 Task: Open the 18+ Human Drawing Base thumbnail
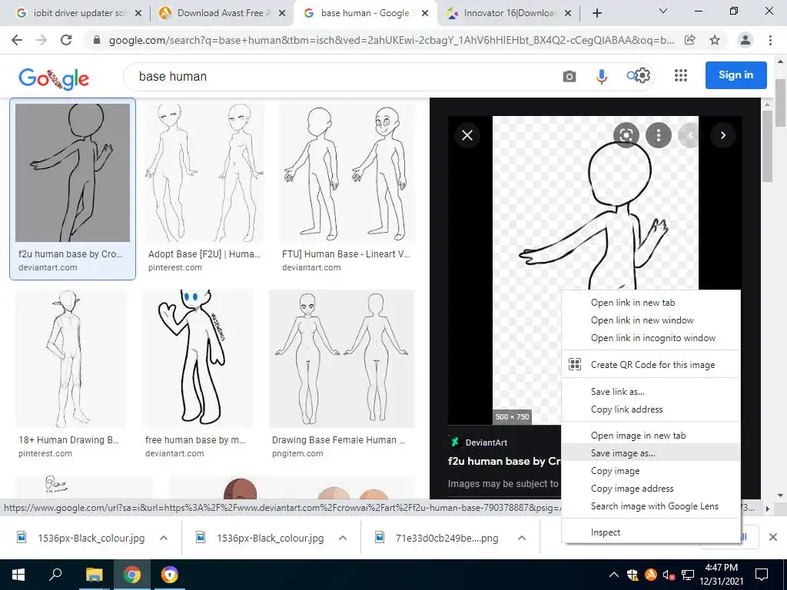(x=70, y=358)
